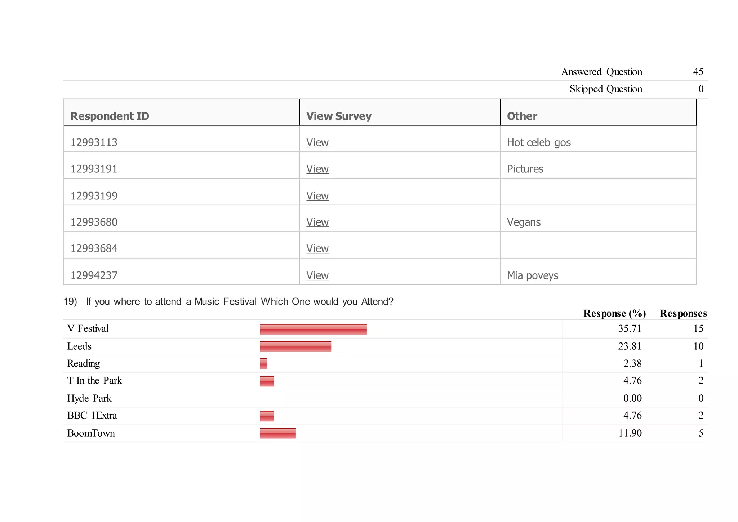The image size is (738, 522).
Task: Click the 'Vegans' answer cell
Action: coord(524,222)
